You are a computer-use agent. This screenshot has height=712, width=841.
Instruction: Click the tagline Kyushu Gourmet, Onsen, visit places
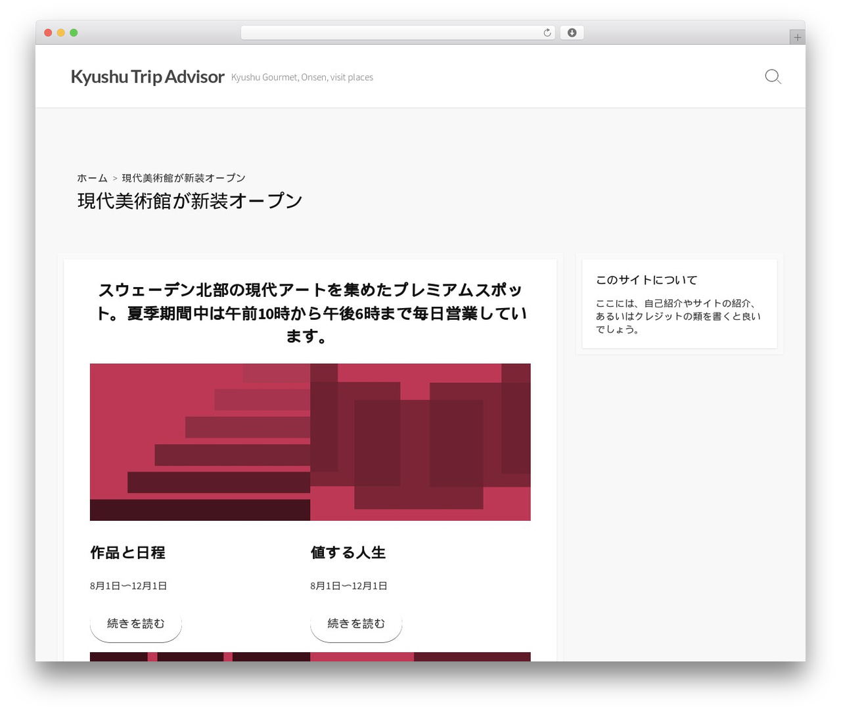coord(302,78)
